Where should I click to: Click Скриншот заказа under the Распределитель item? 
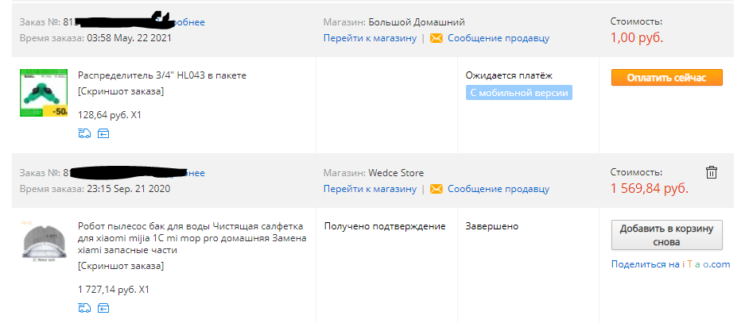(x=121, y=91)
